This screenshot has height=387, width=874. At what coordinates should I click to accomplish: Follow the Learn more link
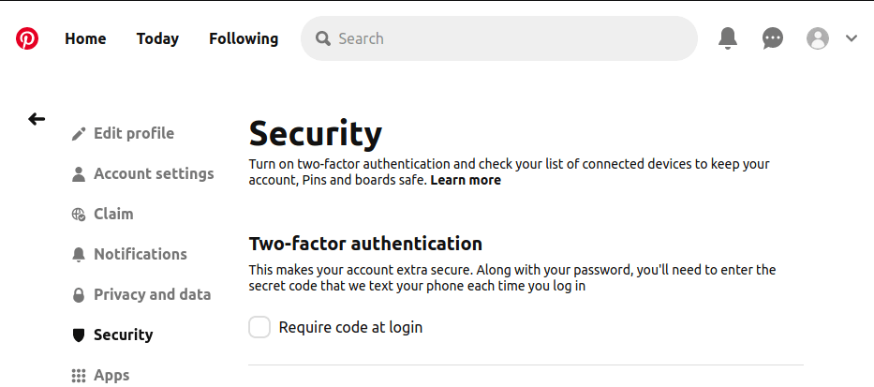point(466,180)
